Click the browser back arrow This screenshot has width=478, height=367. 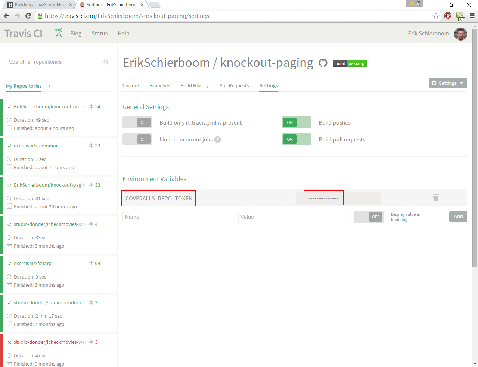coord(6,16)
